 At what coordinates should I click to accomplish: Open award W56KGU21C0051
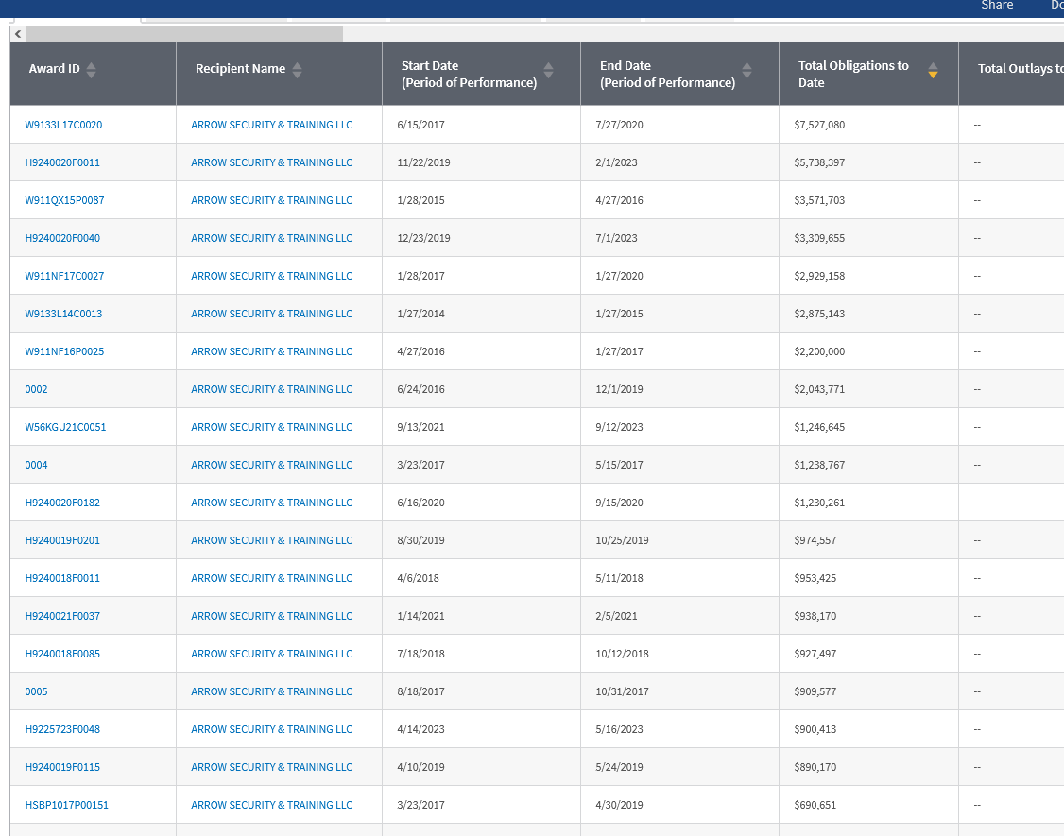click(x=65, y=428)
